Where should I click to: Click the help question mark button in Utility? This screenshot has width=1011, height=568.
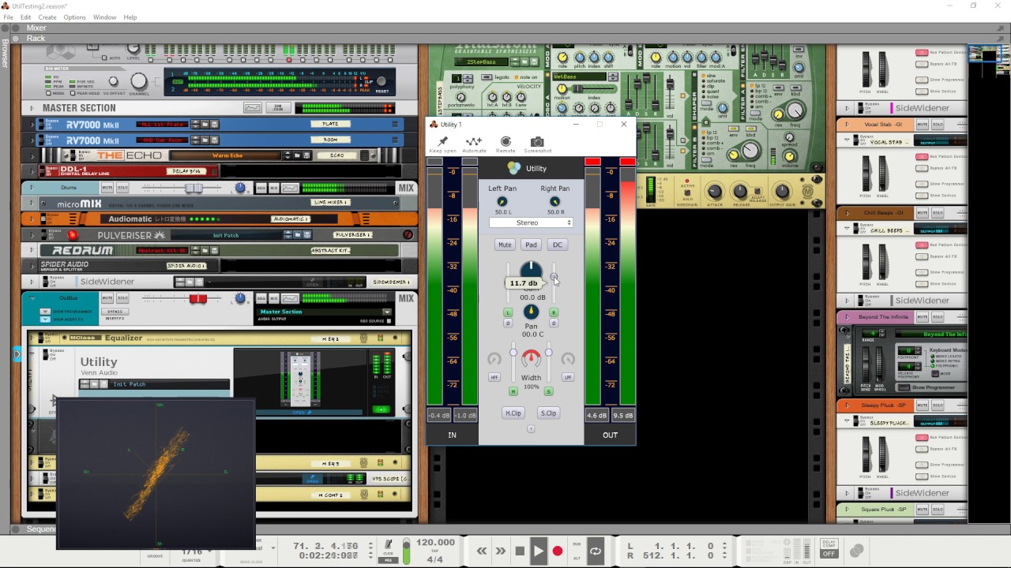coord(531,429)
